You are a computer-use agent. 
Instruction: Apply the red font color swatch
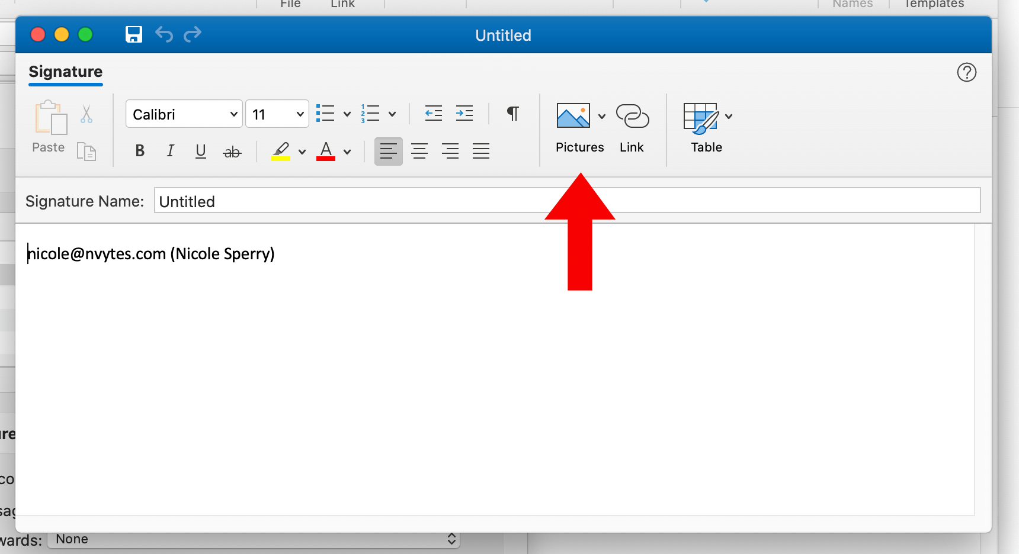click(326, 151)
